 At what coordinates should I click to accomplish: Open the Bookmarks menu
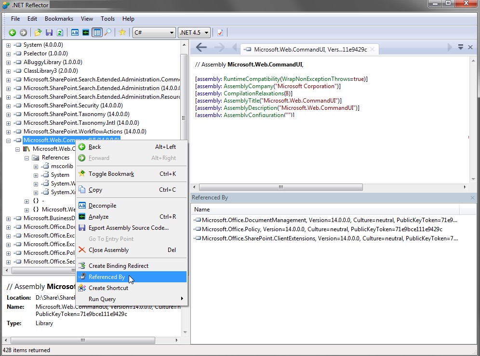(x=59, y=19)
